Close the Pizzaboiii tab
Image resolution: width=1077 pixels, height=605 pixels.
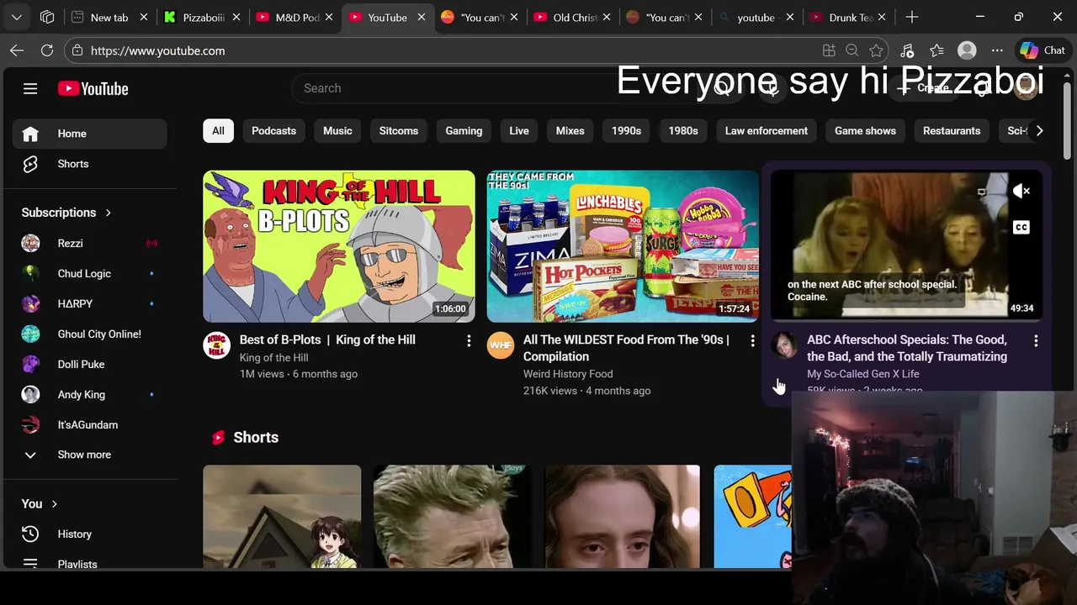(236, 17)
